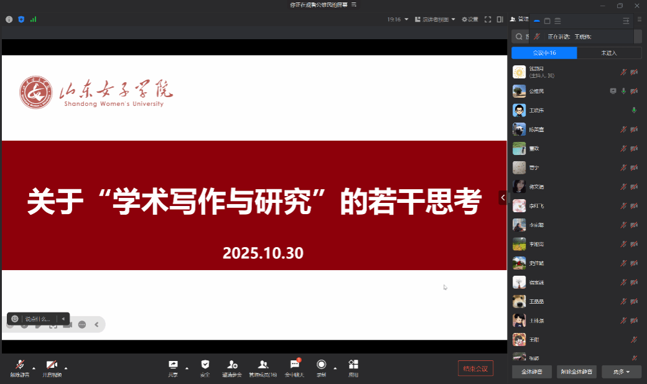This screenshot has height=384, width=647.
Task: Enter fullscreen using the top toolbar icon
Action: click(488, 19)
